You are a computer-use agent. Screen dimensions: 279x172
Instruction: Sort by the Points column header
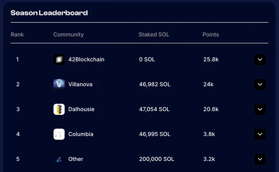point(210,35)
